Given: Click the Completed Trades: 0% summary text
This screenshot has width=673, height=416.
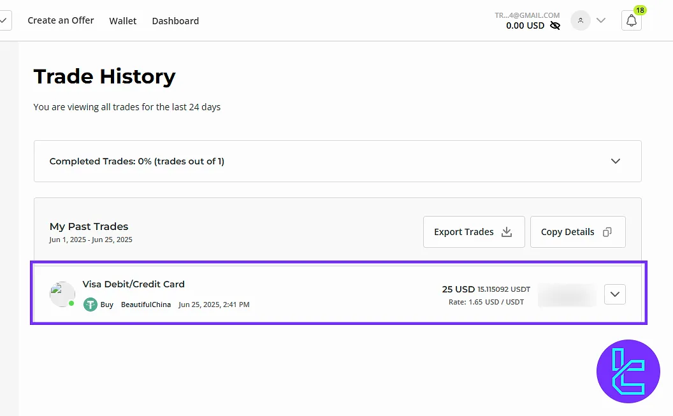Looking at the screenshot, I should [x=137, y=161].
